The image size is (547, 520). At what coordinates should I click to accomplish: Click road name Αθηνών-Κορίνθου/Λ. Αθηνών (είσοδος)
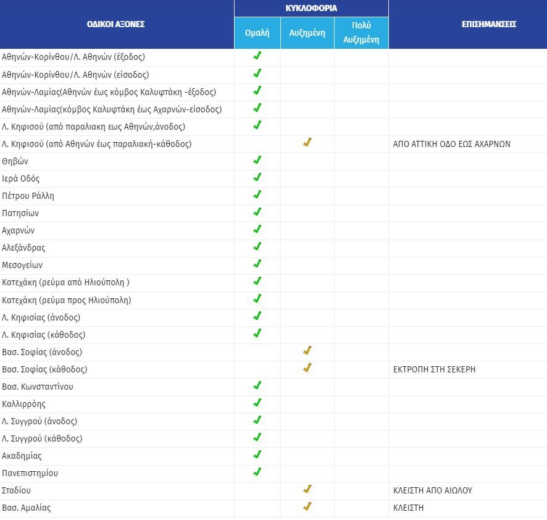click(75, 75)
